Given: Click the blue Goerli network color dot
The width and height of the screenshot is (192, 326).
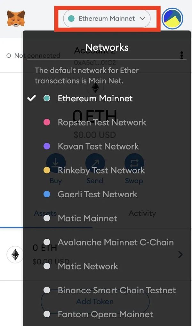Looking at the screenshot, I should coord(47,194).
